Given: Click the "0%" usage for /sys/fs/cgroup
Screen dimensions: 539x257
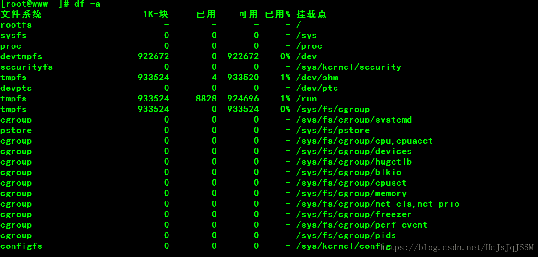Looking at the screenshot, I should 285,109.
